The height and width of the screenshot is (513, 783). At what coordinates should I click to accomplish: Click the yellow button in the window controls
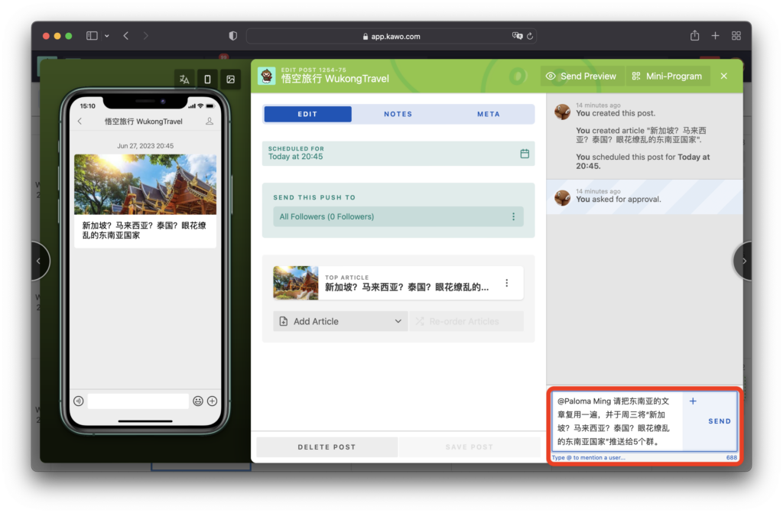(57, 36)
